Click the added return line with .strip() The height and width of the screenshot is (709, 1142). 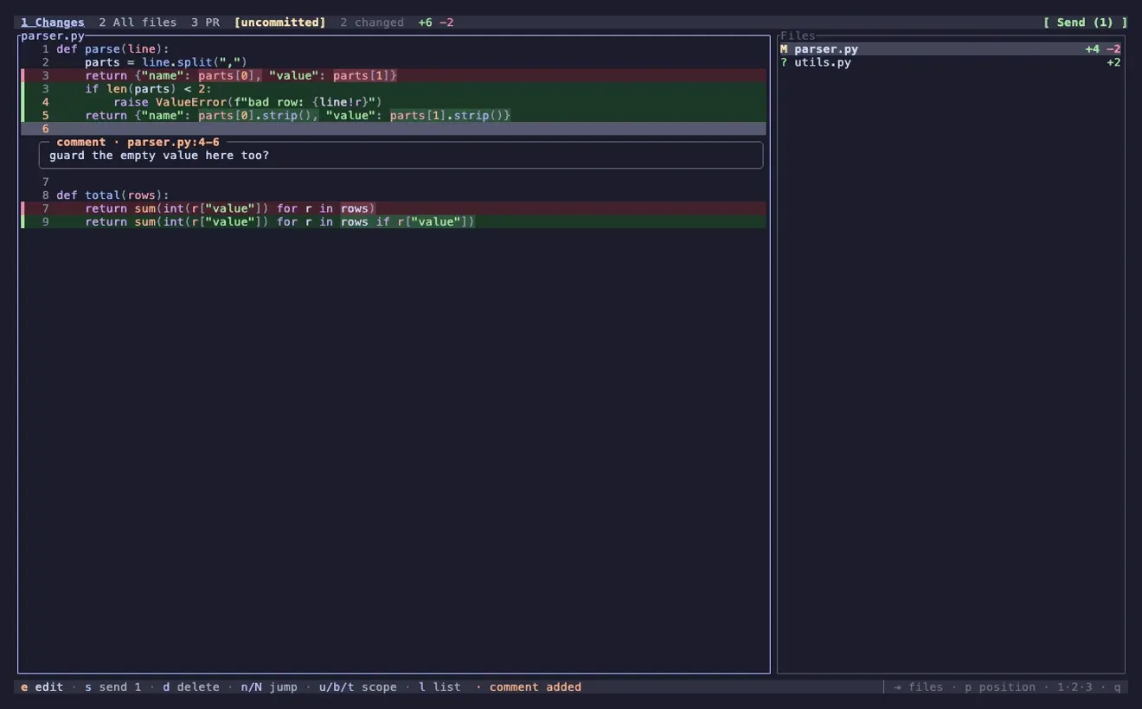coord(394,115)
